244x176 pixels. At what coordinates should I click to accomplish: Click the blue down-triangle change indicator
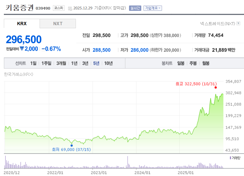[x=22, y=49]
